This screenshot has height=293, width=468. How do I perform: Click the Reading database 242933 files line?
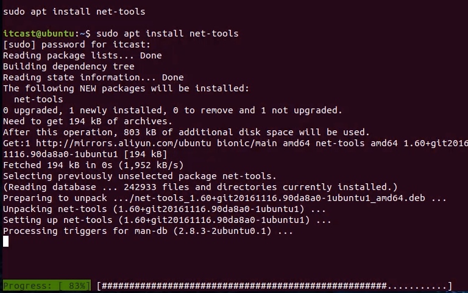(200, 187)
